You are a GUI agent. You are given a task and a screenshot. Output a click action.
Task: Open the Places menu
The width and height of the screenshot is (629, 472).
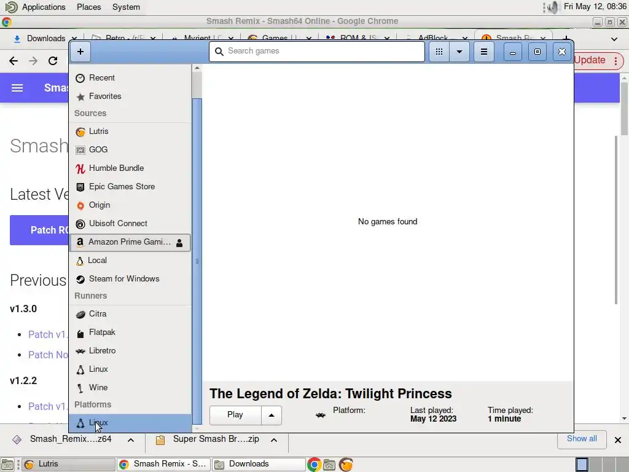(88, 7)
